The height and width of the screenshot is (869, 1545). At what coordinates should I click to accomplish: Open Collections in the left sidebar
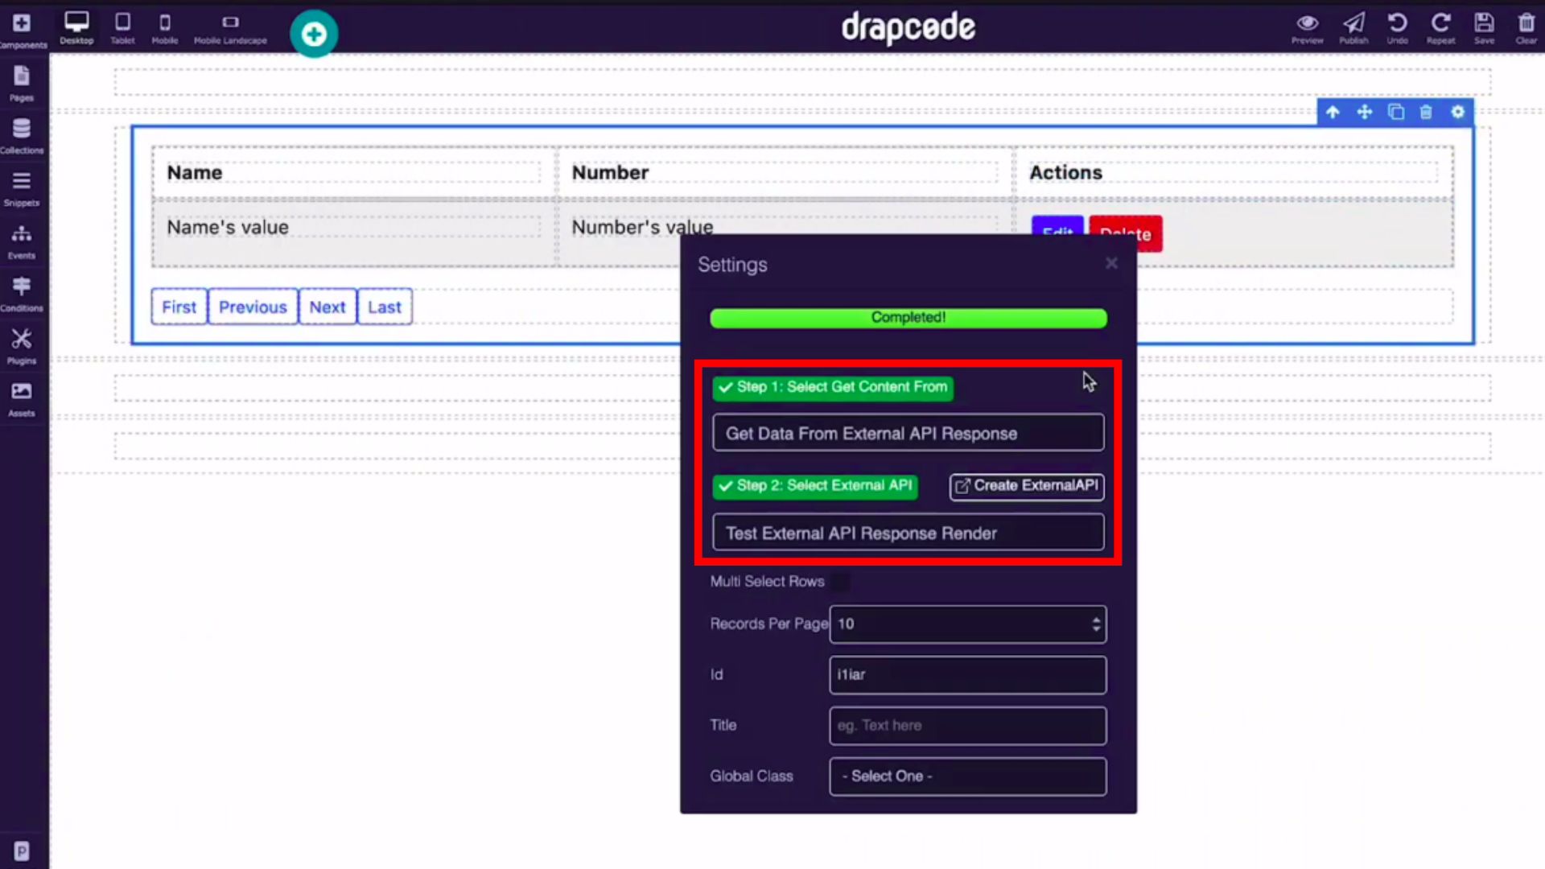tap(22, 136)
